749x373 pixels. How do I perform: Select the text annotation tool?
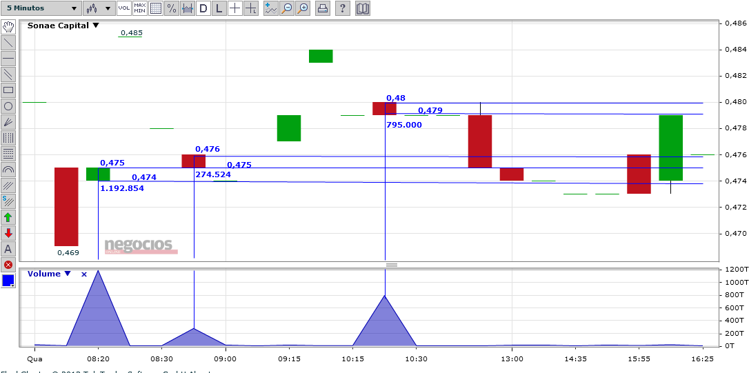(8, 249)
